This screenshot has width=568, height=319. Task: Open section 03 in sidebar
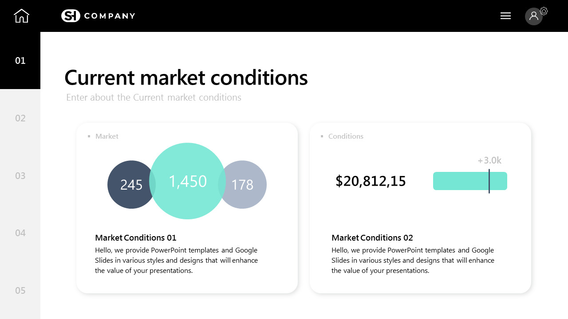pos(20,176)
